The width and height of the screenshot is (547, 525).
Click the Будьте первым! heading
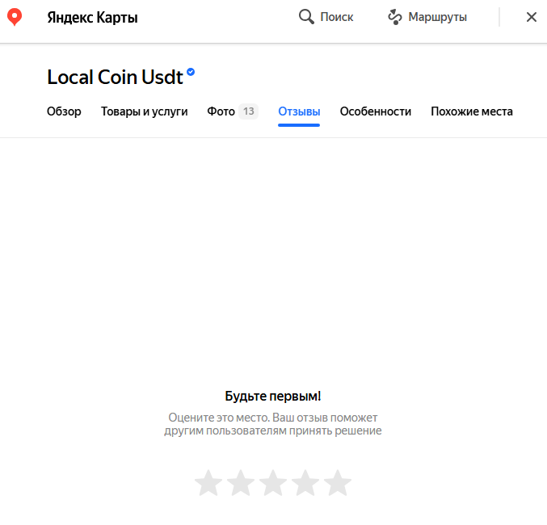(x=273, y=397)
